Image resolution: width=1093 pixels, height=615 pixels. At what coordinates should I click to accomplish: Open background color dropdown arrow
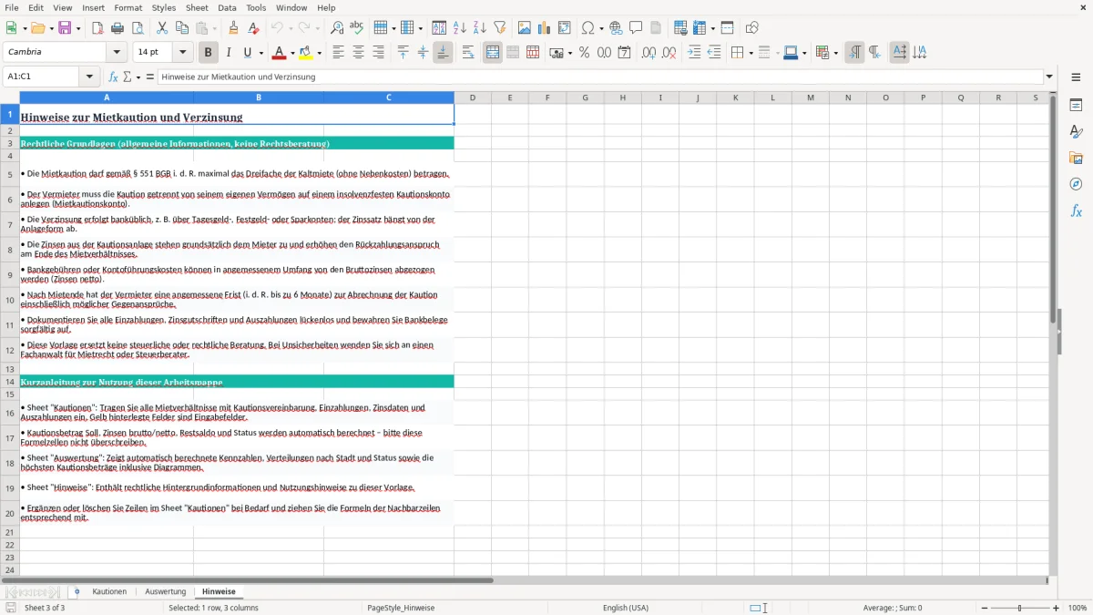(319, 53)
